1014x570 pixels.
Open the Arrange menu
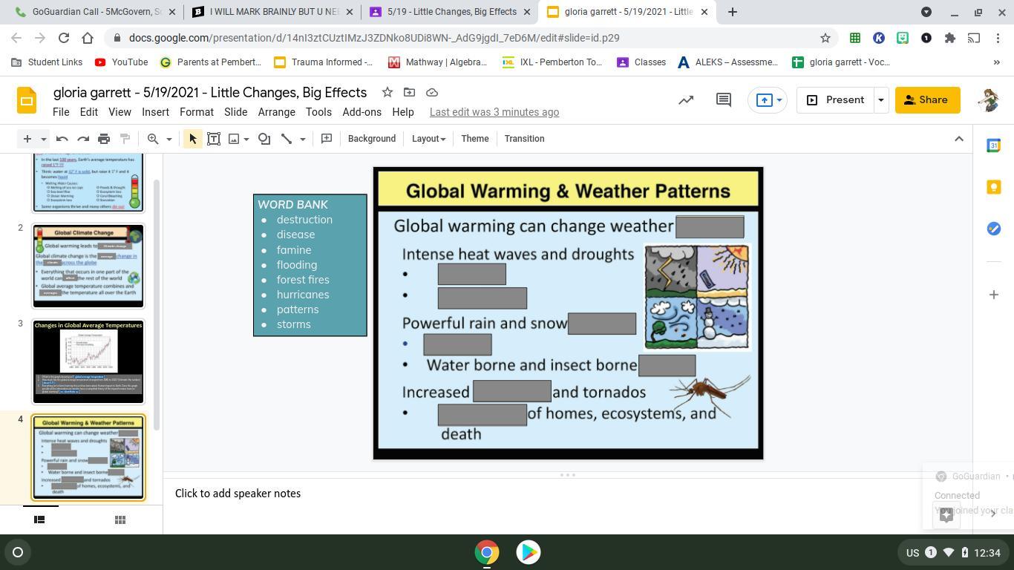(x=276, y=112)
